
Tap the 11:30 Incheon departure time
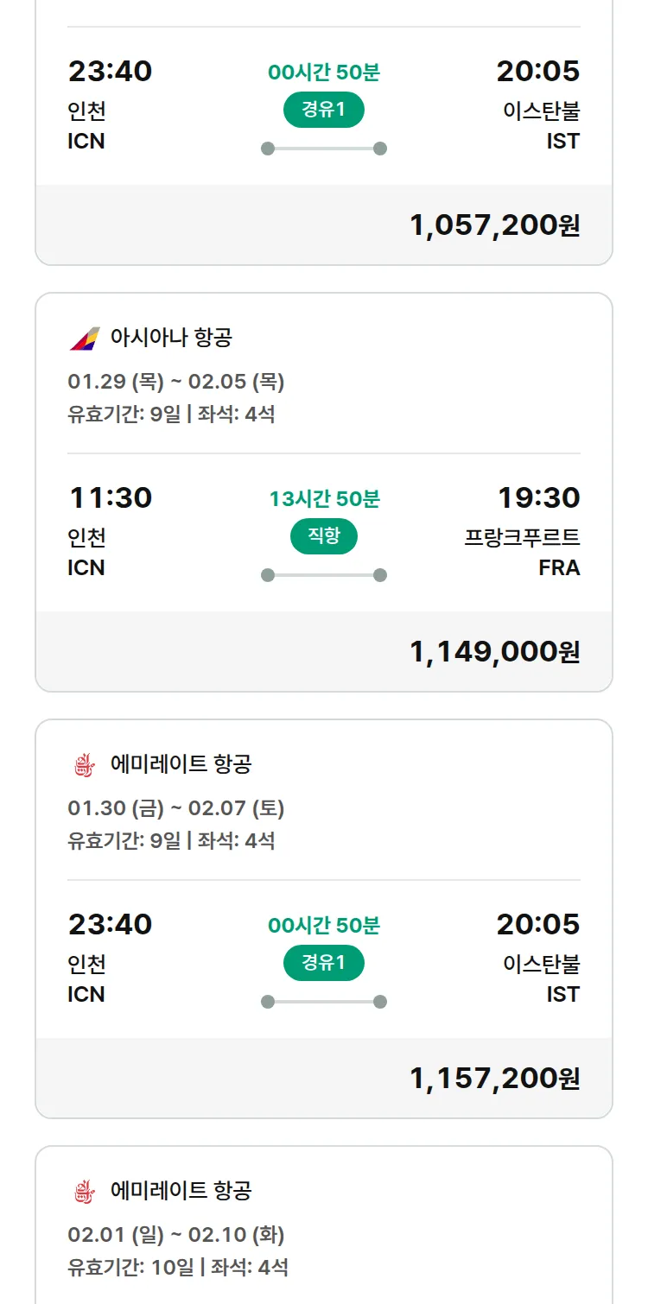click(x=110, y=498)
